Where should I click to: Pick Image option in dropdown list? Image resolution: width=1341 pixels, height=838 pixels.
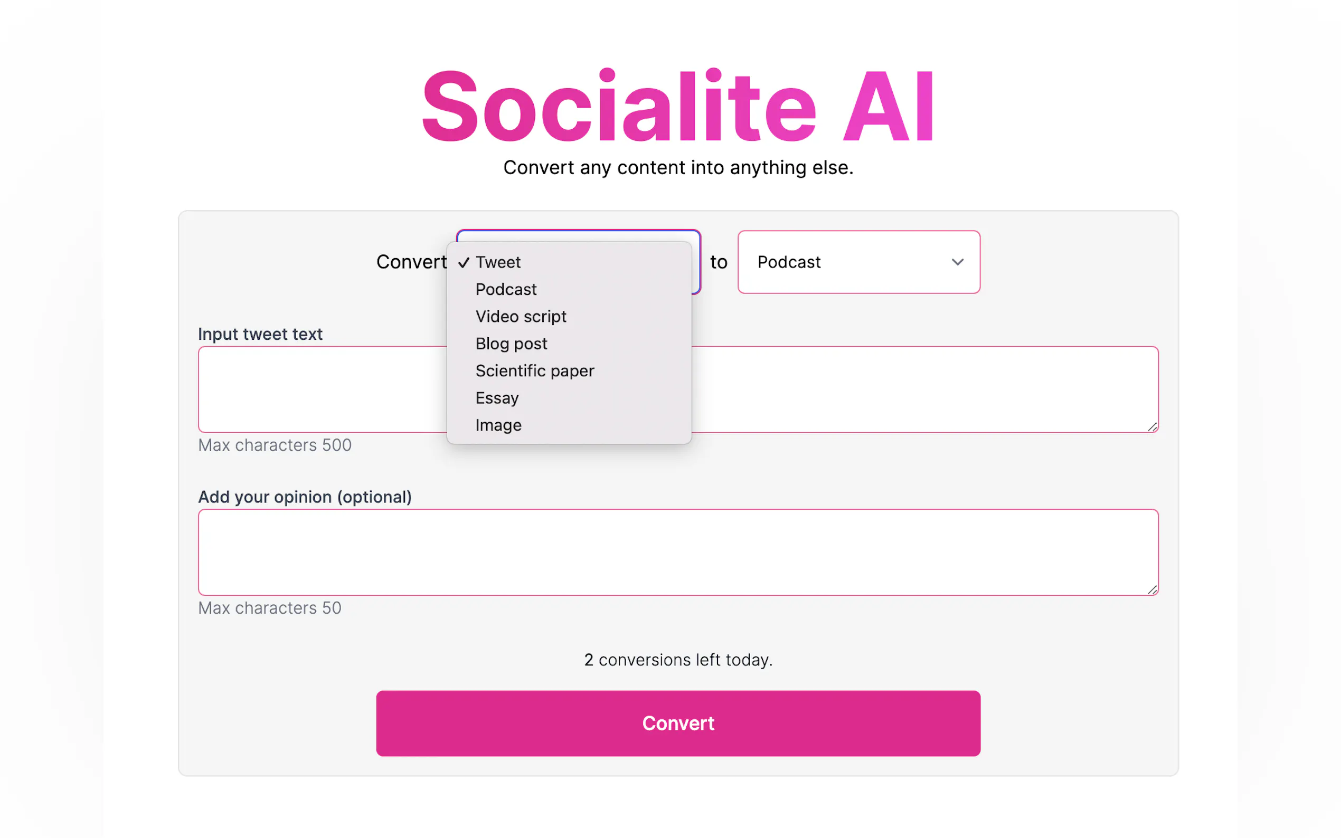(x=498, y=425)
